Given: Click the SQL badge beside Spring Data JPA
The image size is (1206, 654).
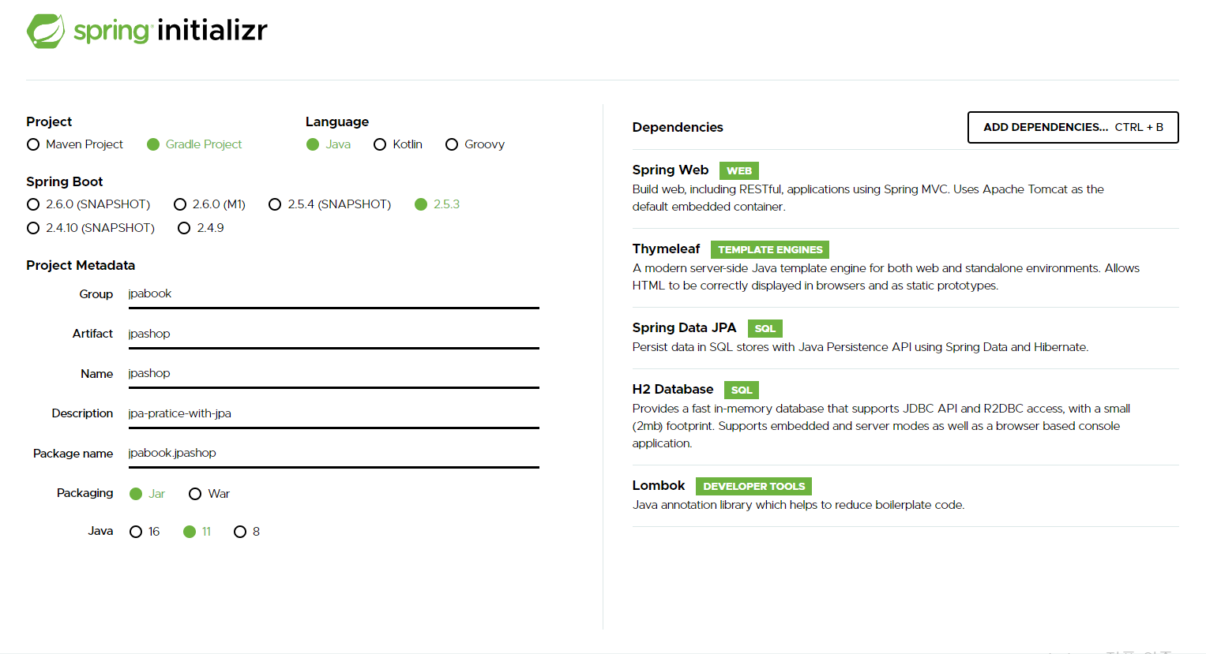Looking at the screenshot, I should pyautogui.click(x=765, y=328).
